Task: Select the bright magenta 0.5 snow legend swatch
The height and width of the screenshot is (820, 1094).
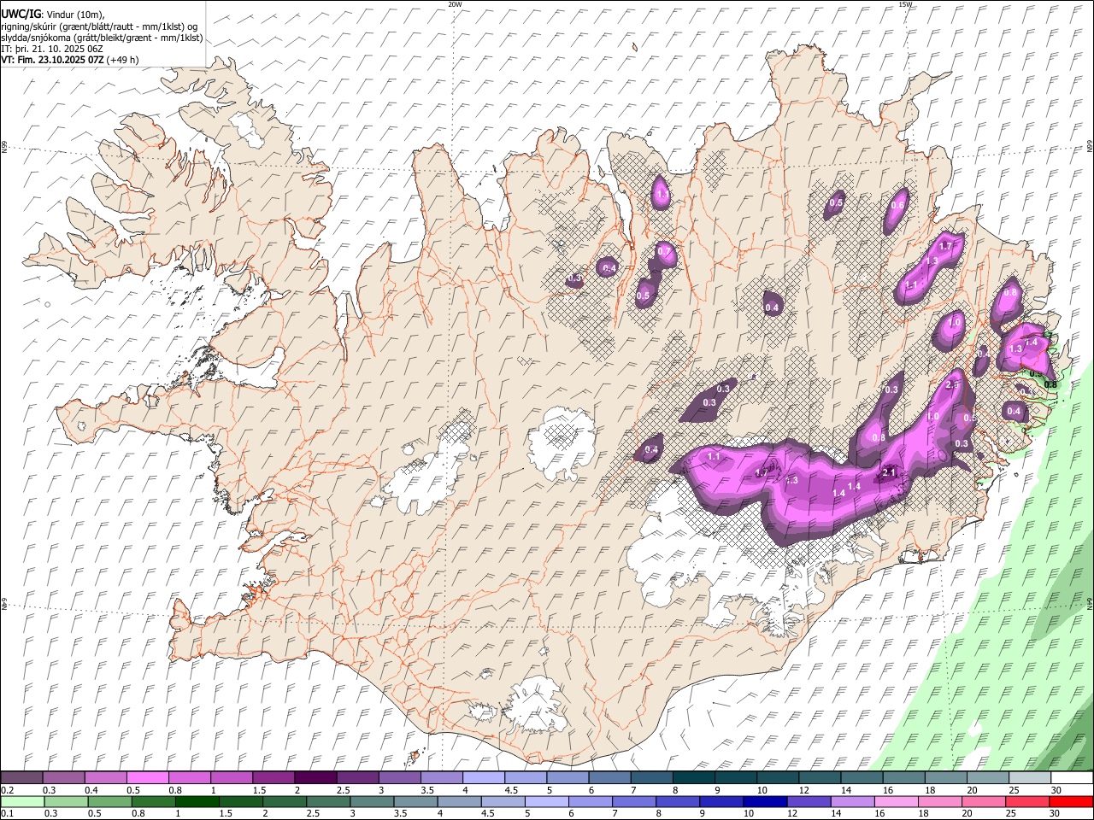Action: (147, 778)
